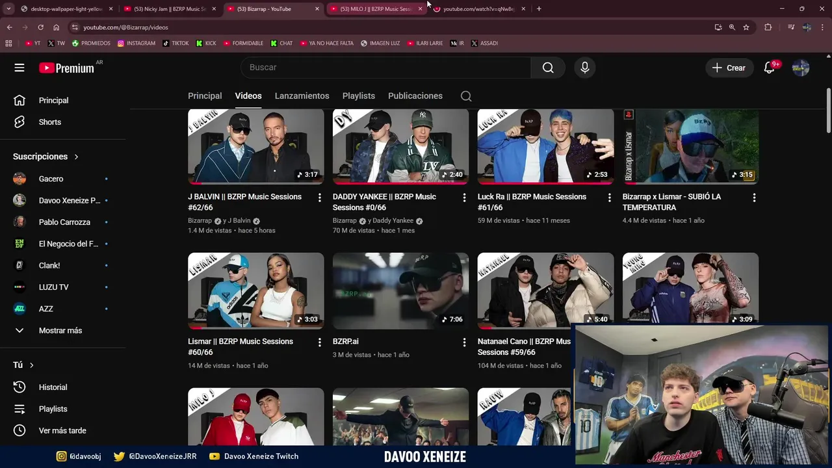This screenshot has height=468, width=832.
Task: Open Chrome three-dot menu
Action: coord(823,27)
